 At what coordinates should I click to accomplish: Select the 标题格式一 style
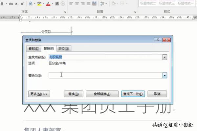[x=186, y=3]
